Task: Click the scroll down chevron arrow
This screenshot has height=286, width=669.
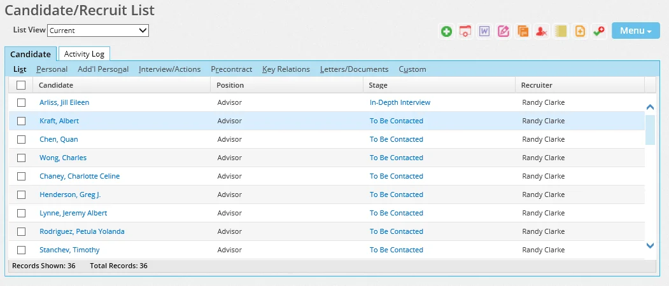Action: coord(651,245)
